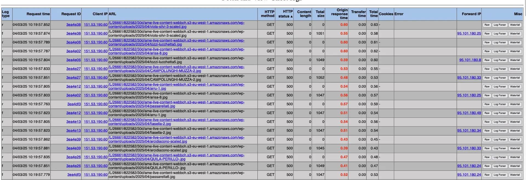The height and width of the screenshot is (180, 526).
Task: Open request ID 3ea4df3 in the 10:19:57.763 row
Action: coord(74,104)
